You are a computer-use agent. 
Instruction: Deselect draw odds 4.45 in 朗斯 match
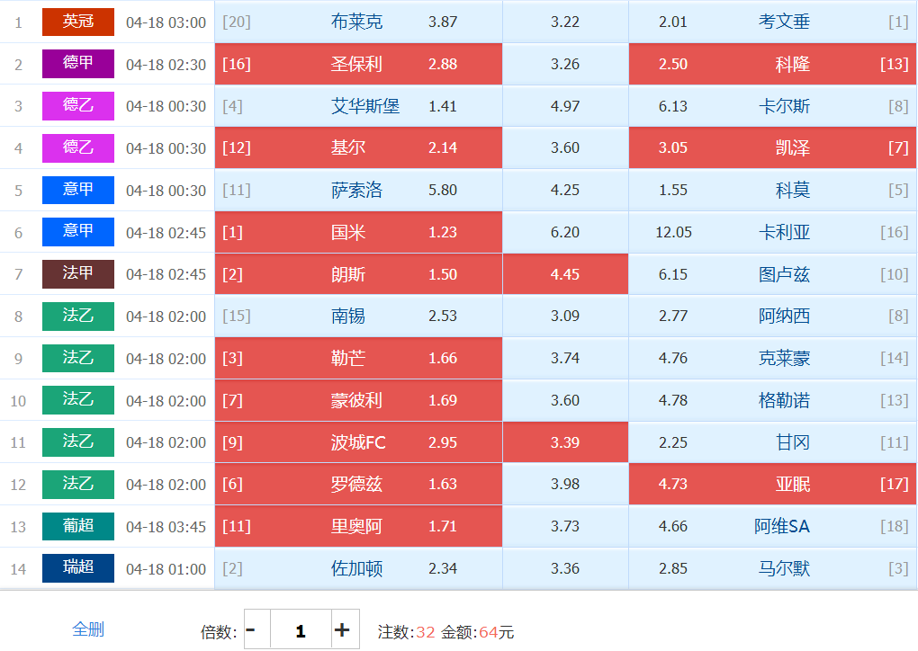click(565, 273)
